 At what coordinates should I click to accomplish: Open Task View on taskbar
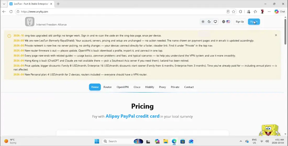click(x=148, y=141)
